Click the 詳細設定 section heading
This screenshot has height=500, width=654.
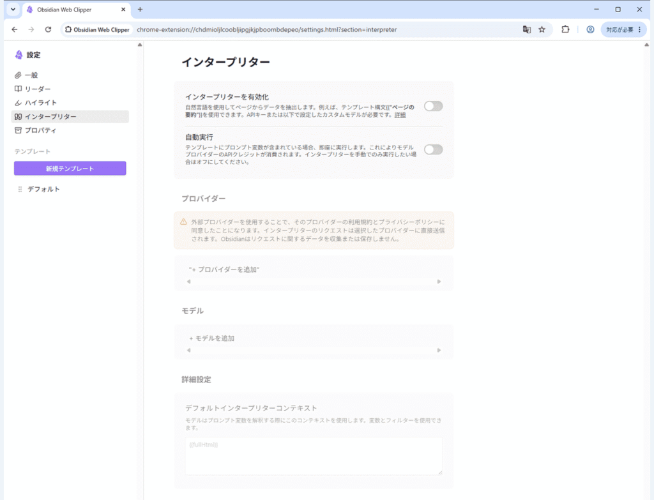[x=196, y=379]
